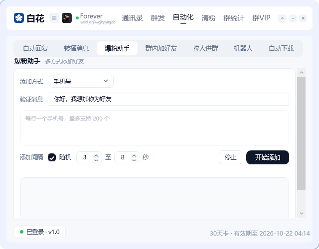Click the 添加方式 label
This screenshot has height=249, width=319.
point(31,82)
